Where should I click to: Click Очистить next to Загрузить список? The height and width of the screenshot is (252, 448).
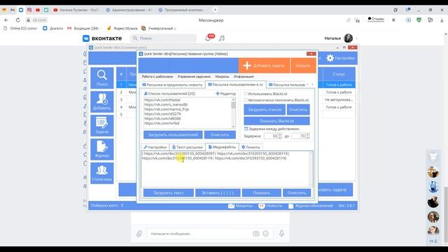point(298,109)
